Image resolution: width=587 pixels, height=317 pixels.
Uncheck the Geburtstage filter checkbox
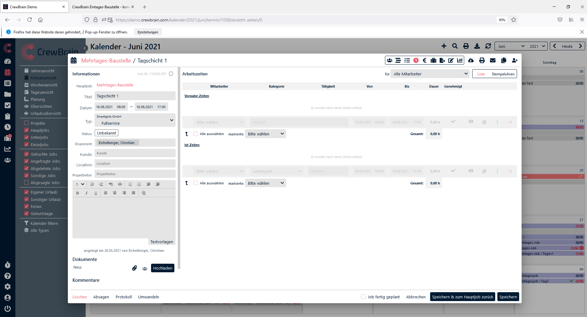(27, 213)
